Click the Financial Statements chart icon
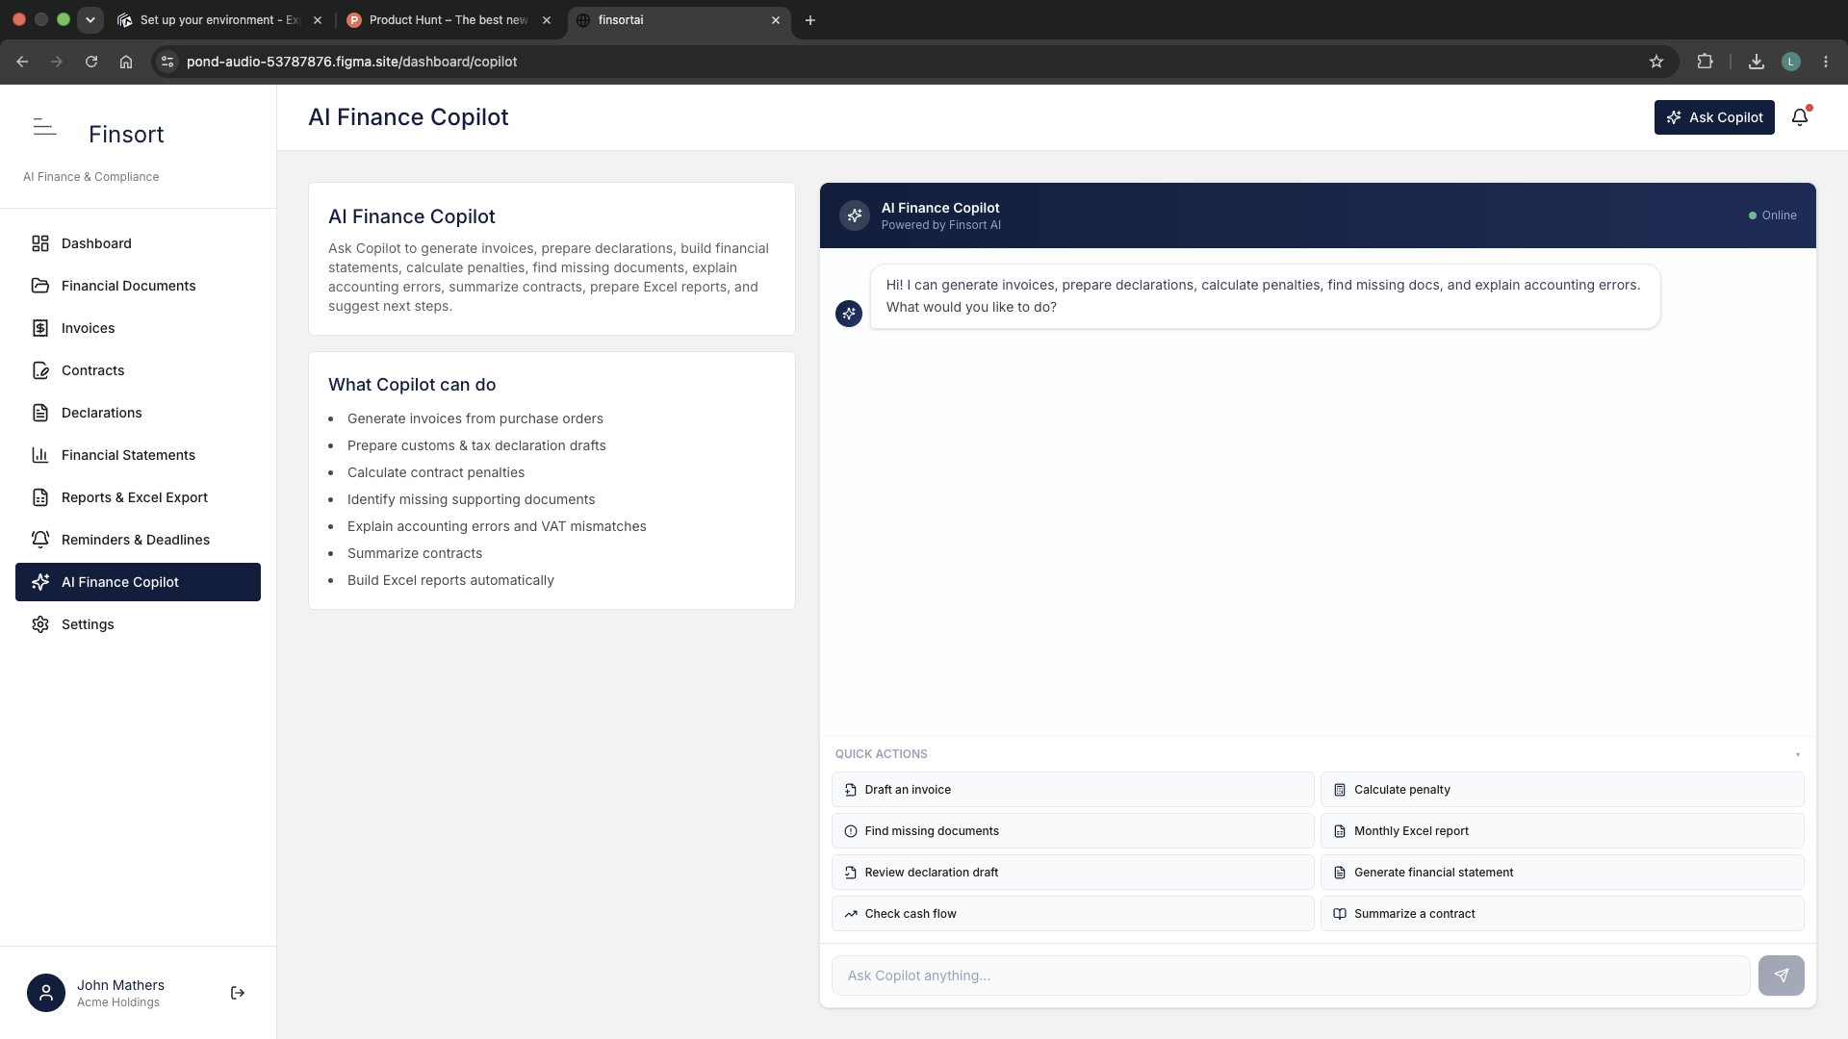 (x=40, y=455)
